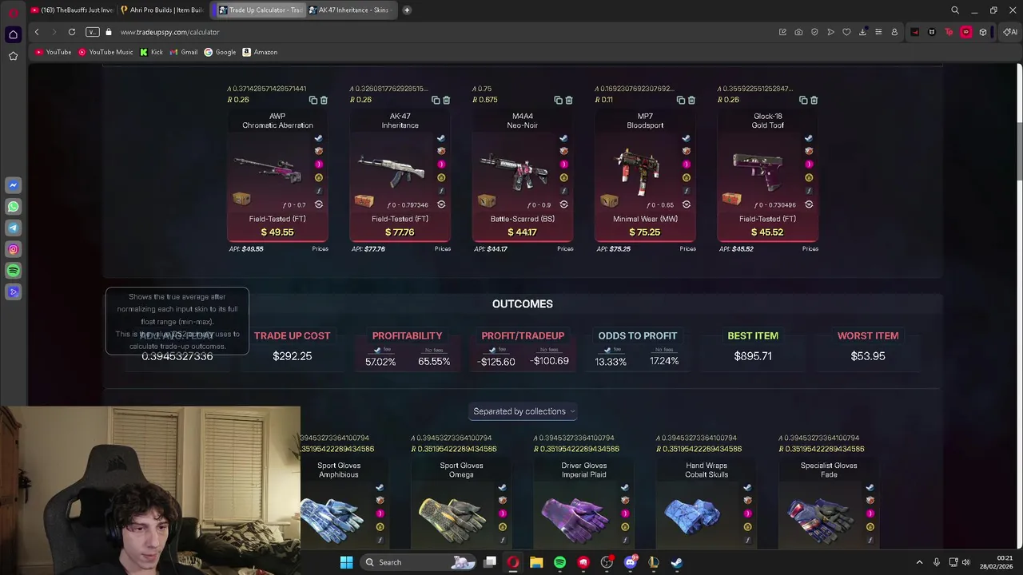Viewport: 1023px width, 575px height.
Task: Open Steam icon on Sport Gloves Omega outcome
Action: point(502,487)
